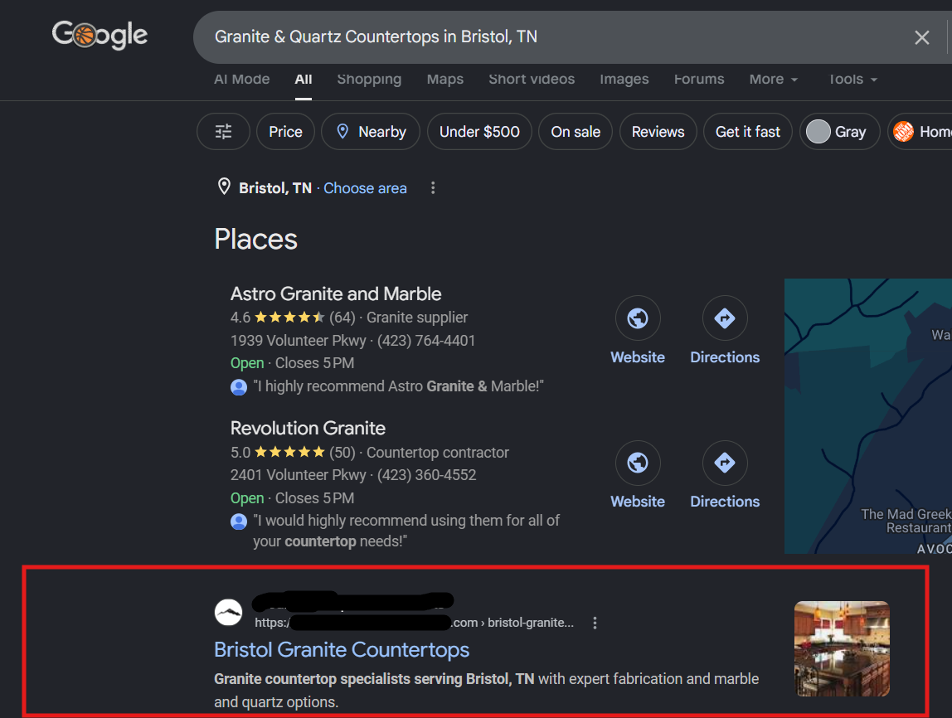This screenshot has width=952, height=718.
Task: Click Astro Granite address 1939 Volunteer Pkwy
Action: (x=298, y=341)
